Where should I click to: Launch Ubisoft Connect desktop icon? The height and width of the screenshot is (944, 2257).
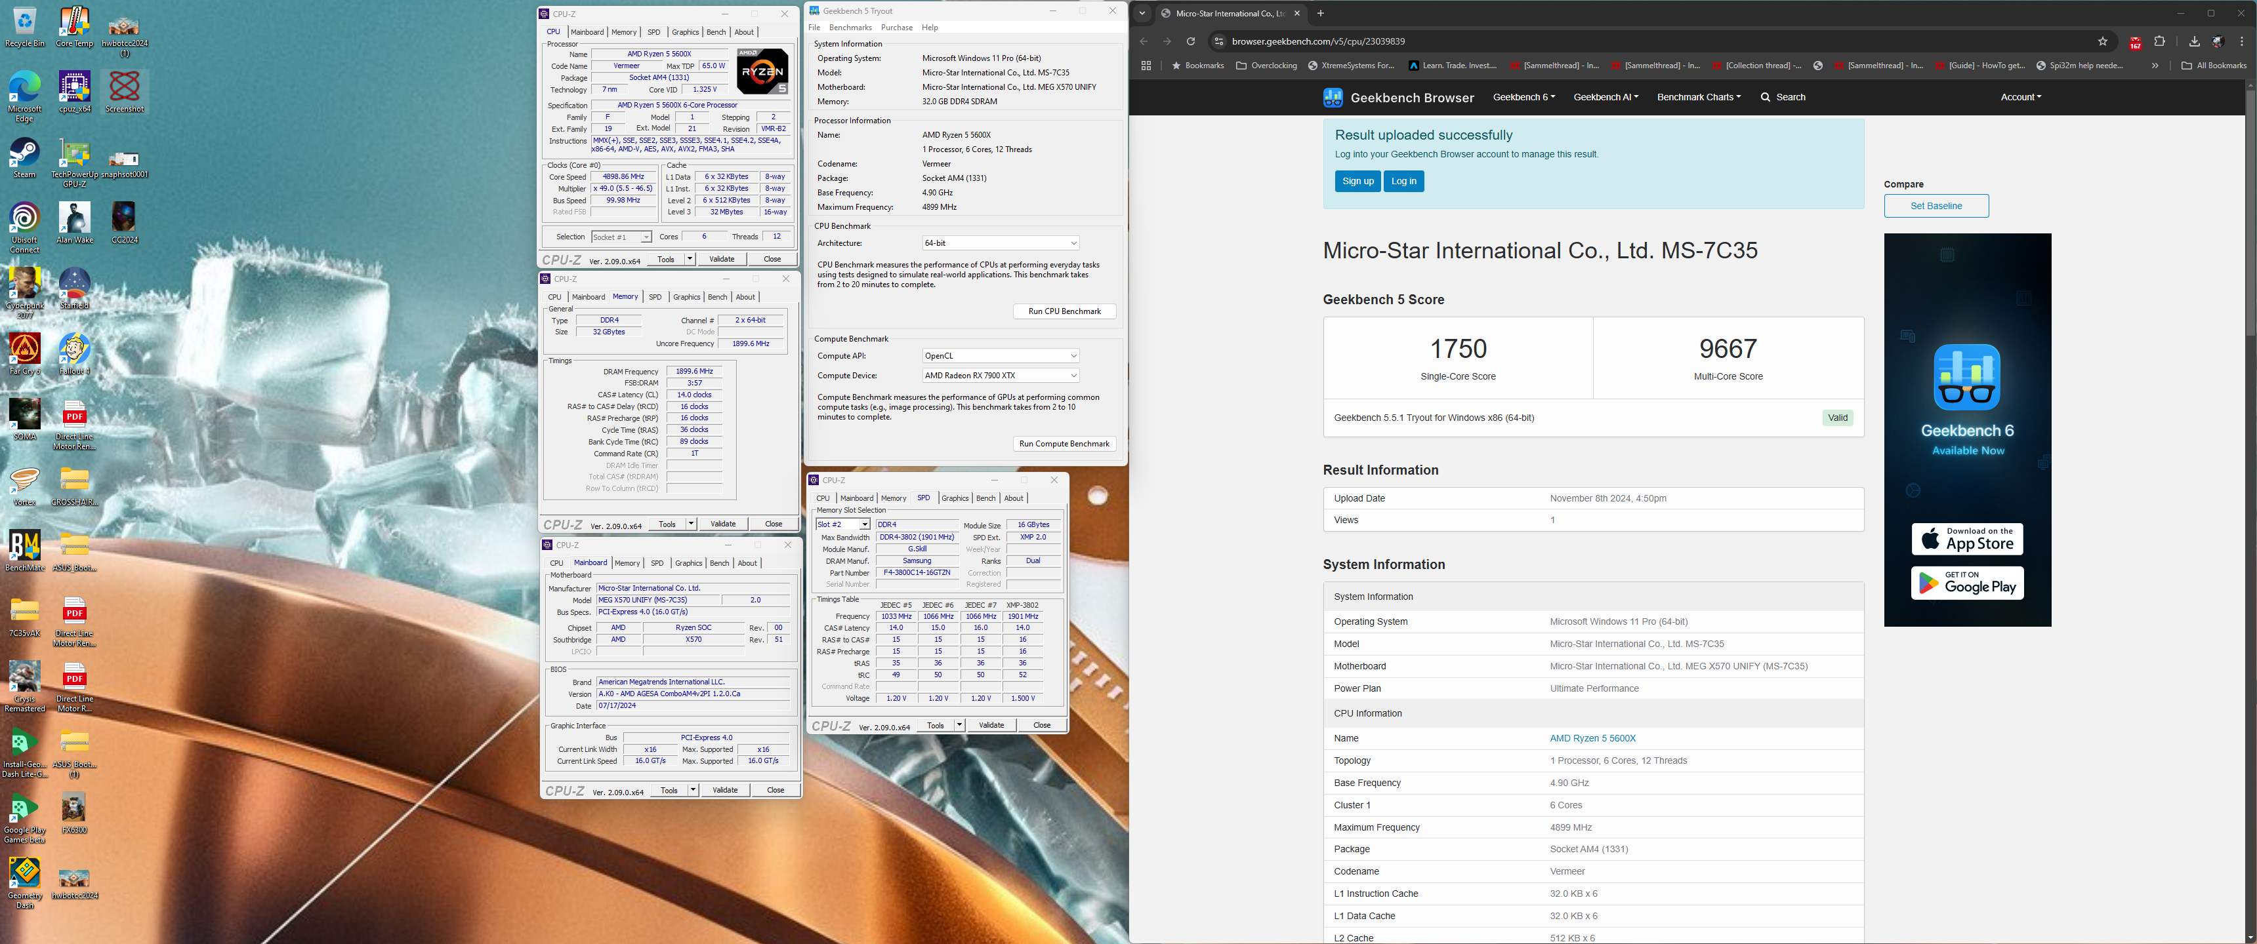(x=24, y=227)
